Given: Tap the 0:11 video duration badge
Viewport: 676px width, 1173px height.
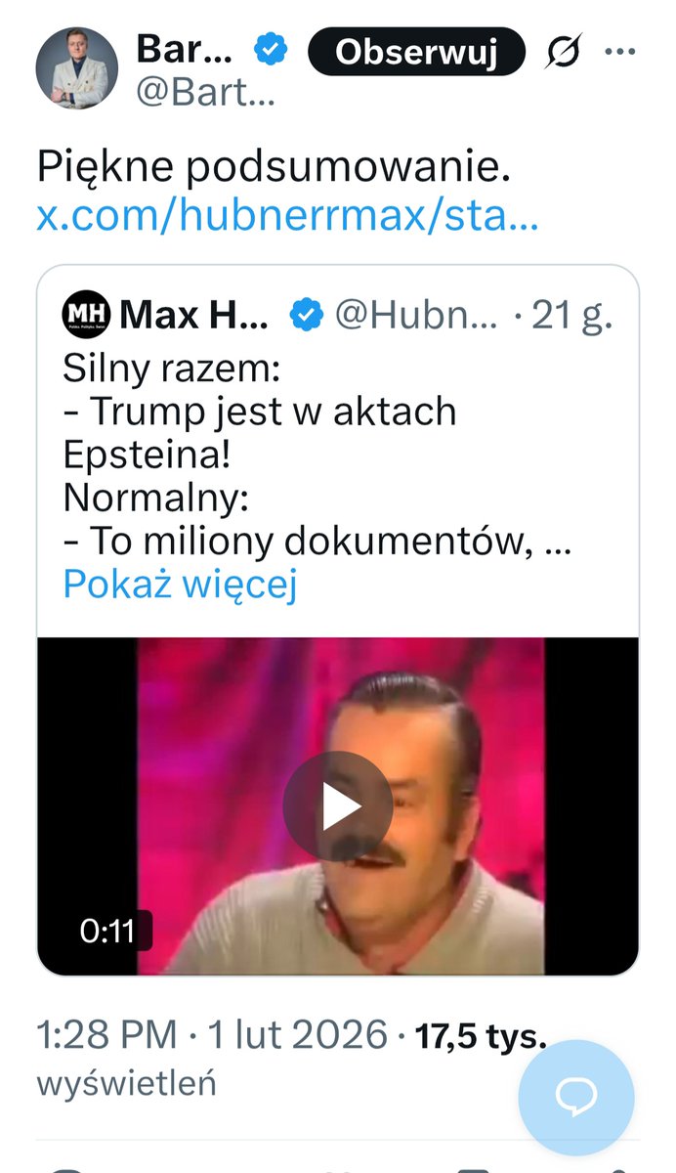Looking at the screenshot, I should 107,931.
